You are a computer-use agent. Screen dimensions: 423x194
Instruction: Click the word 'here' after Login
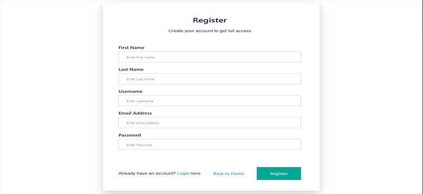[x=195, y=174]
